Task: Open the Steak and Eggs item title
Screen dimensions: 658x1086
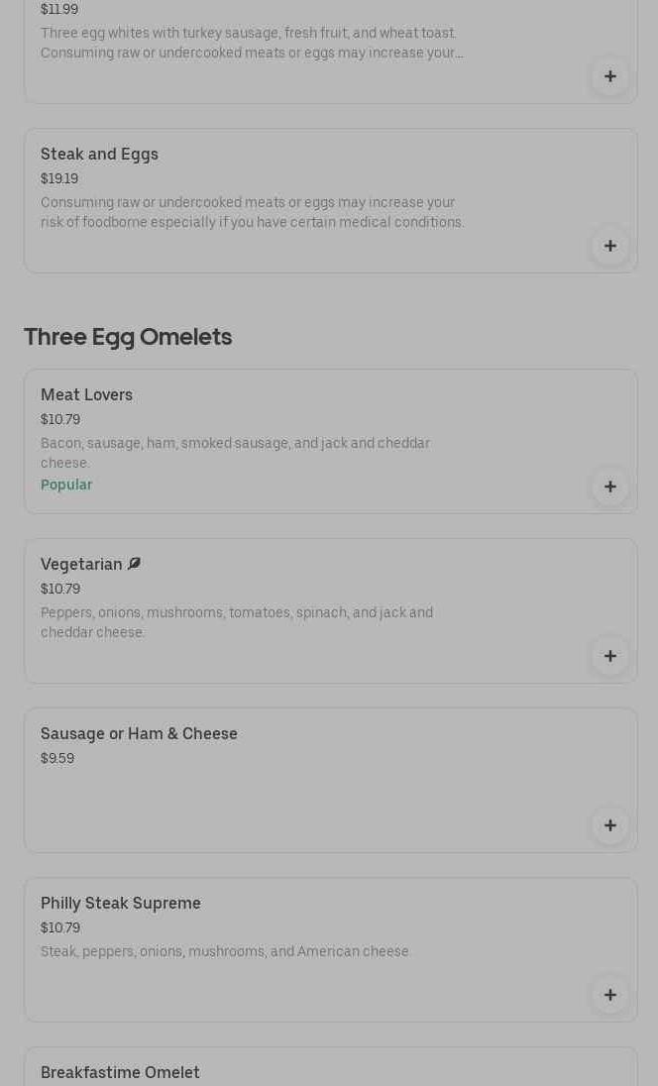Action: point(99,154)
